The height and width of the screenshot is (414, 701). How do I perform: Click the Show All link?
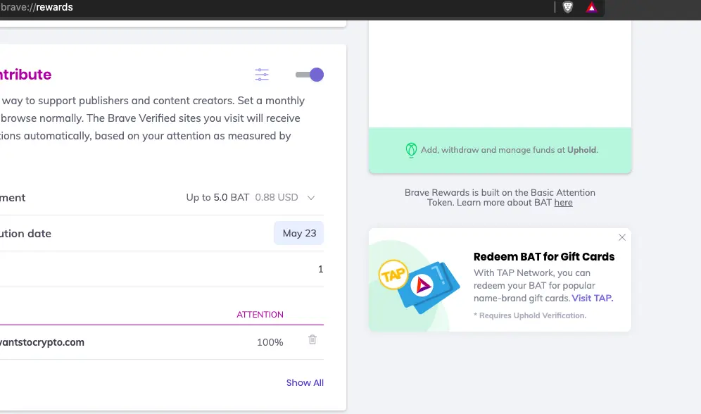click(x=305, y=383)
